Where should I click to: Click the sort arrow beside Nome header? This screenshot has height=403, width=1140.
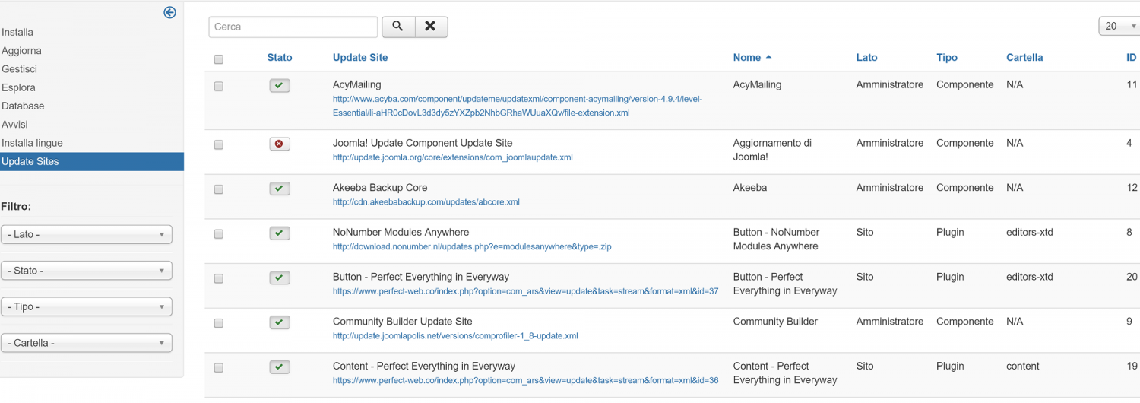(x=768, y=58)
